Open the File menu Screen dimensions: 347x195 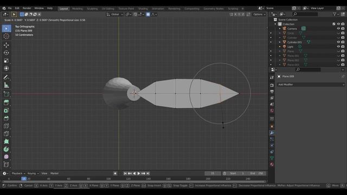click(x=10, y=8)
